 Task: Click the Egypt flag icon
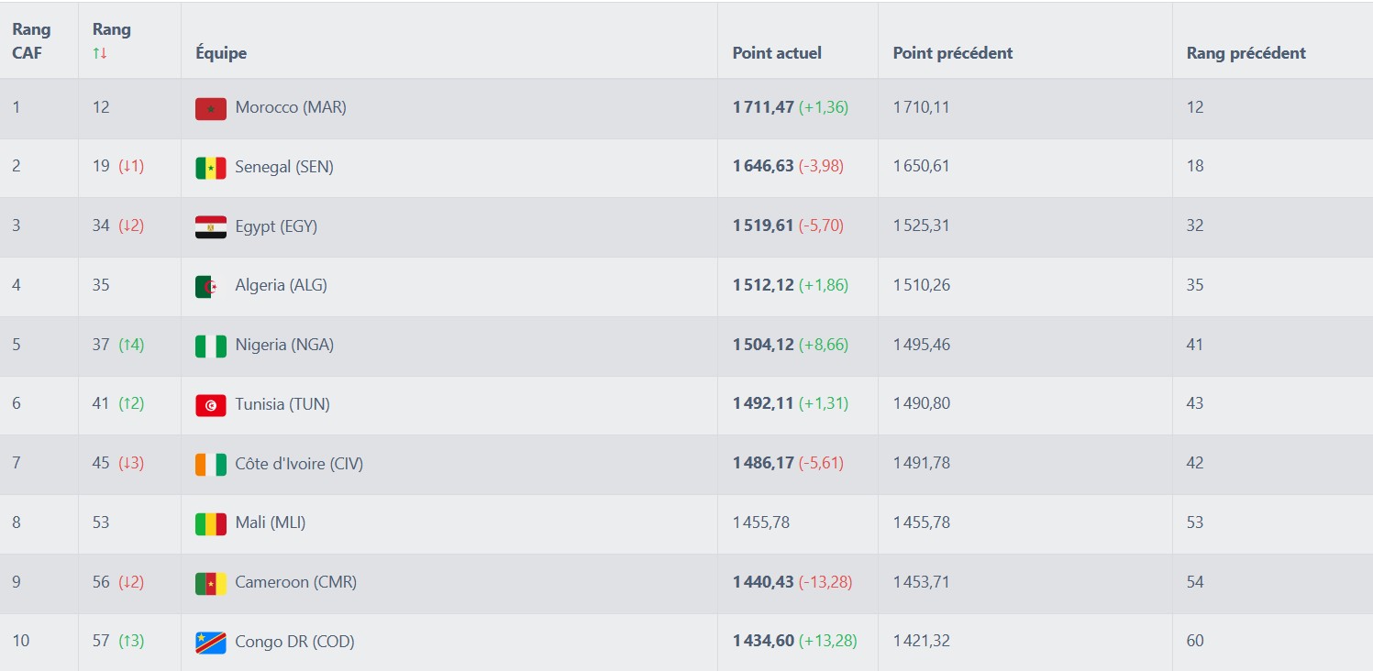tap(210, 227)
